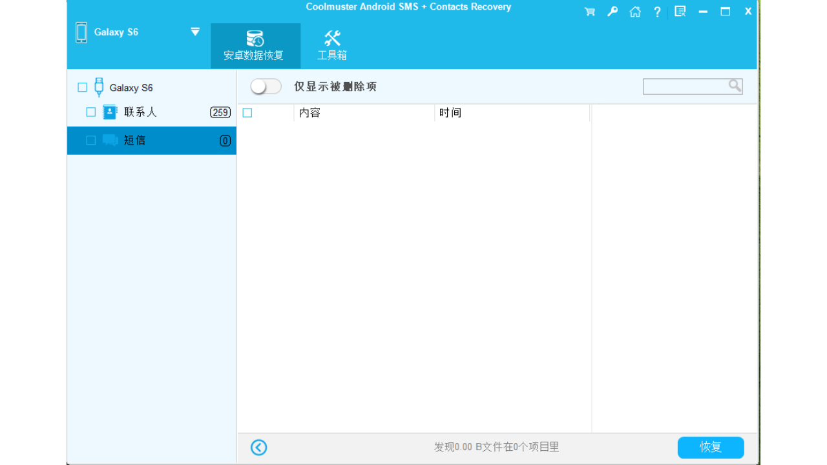Open the Toolbox (工具箱) module icon
This screenshot has height=465, width=827.
click(331, 37)
